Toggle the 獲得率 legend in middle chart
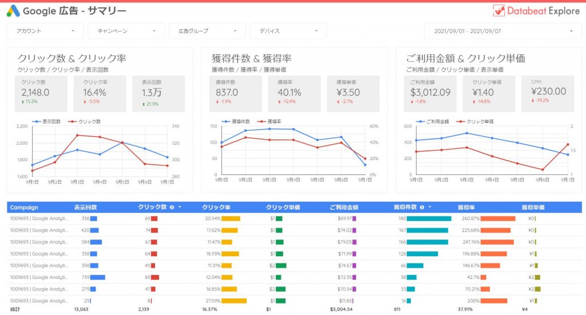The height and width of the screenshot is (315, 586). click(269, 122)
